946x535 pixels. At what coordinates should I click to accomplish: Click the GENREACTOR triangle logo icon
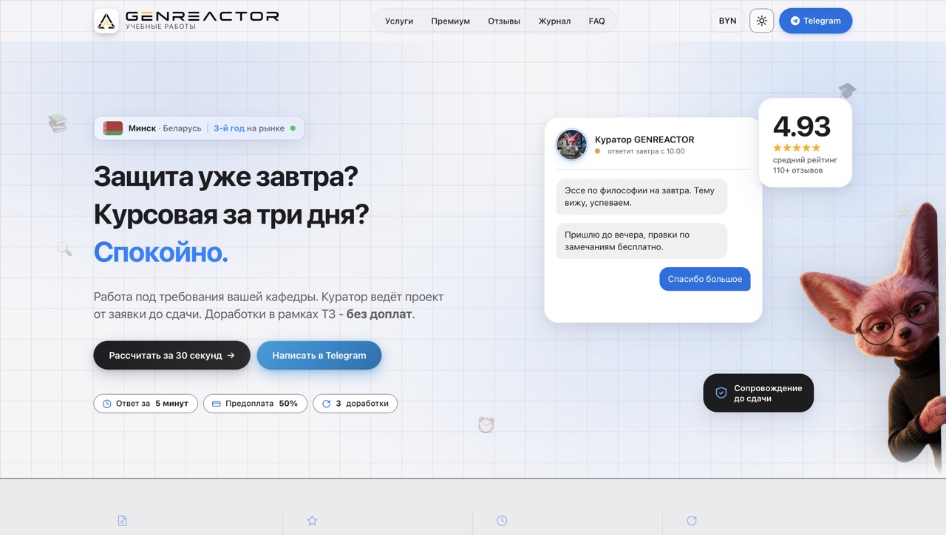click(x=106, y=21)
